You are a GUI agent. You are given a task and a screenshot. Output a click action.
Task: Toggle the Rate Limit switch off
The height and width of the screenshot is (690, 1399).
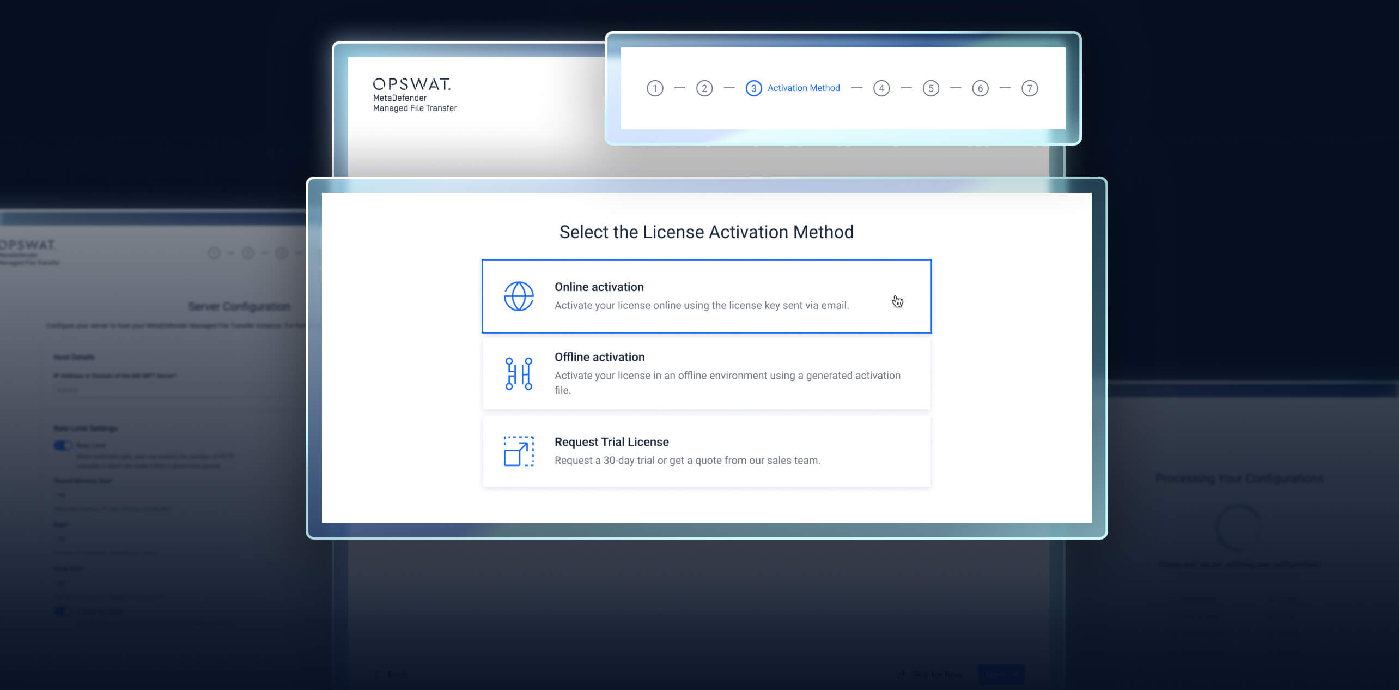[62, 445]
